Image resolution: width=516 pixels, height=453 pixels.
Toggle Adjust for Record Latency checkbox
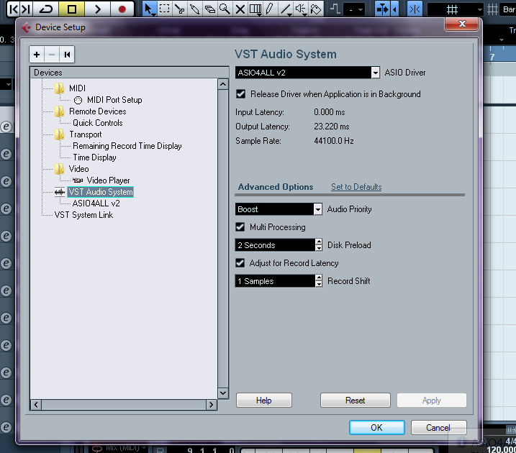pos(240,263)
